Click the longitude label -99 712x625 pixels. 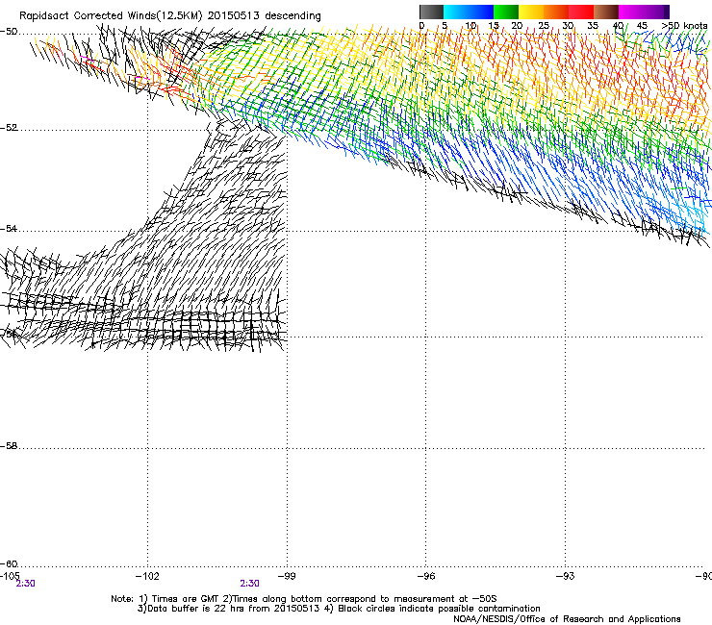point(287,576)
